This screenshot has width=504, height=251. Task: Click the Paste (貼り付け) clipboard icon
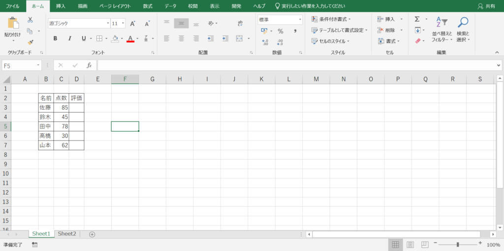(13, 23)
